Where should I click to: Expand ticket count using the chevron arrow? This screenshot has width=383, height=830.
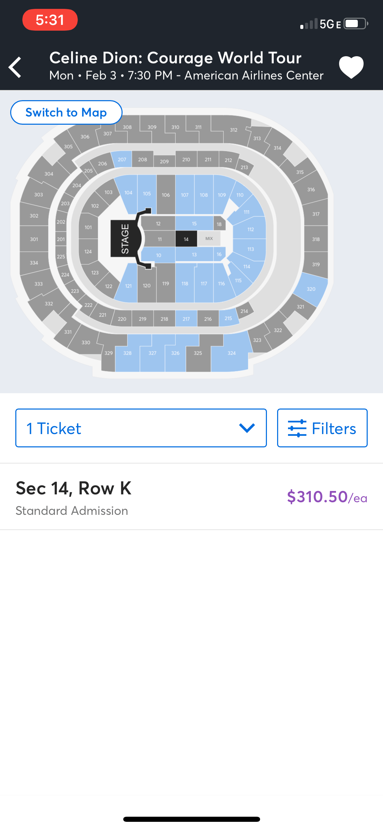coord(247,428)
